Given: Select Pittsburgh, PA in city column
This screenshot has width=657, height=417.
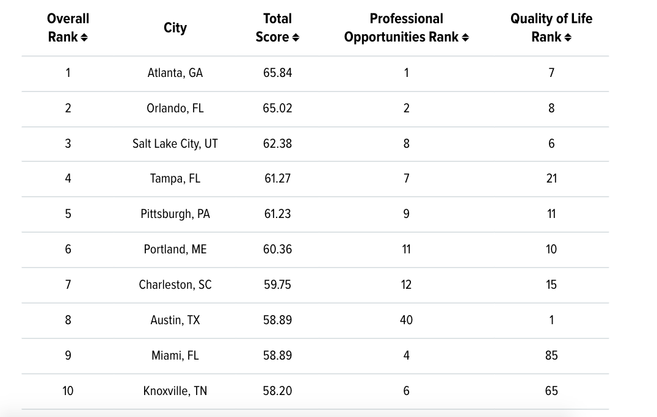Looking at the screenshot, I should 175,214.
